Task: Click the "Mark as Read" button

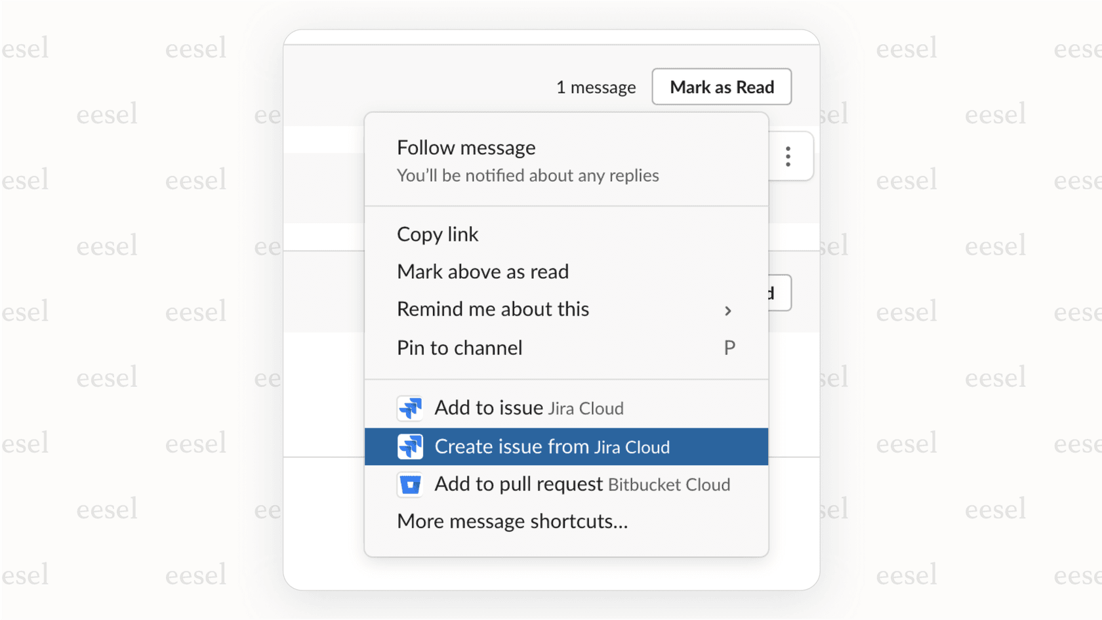Action: click(722, 87)
